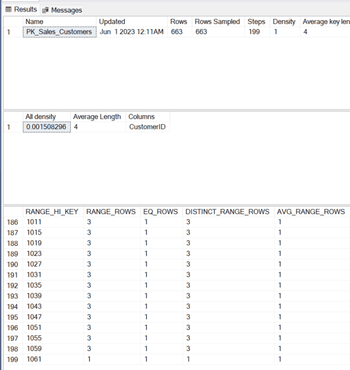Click the Jun 1 2023 12:11AM cell
Viewport: 350px width, 370px height.
point(132,32)
